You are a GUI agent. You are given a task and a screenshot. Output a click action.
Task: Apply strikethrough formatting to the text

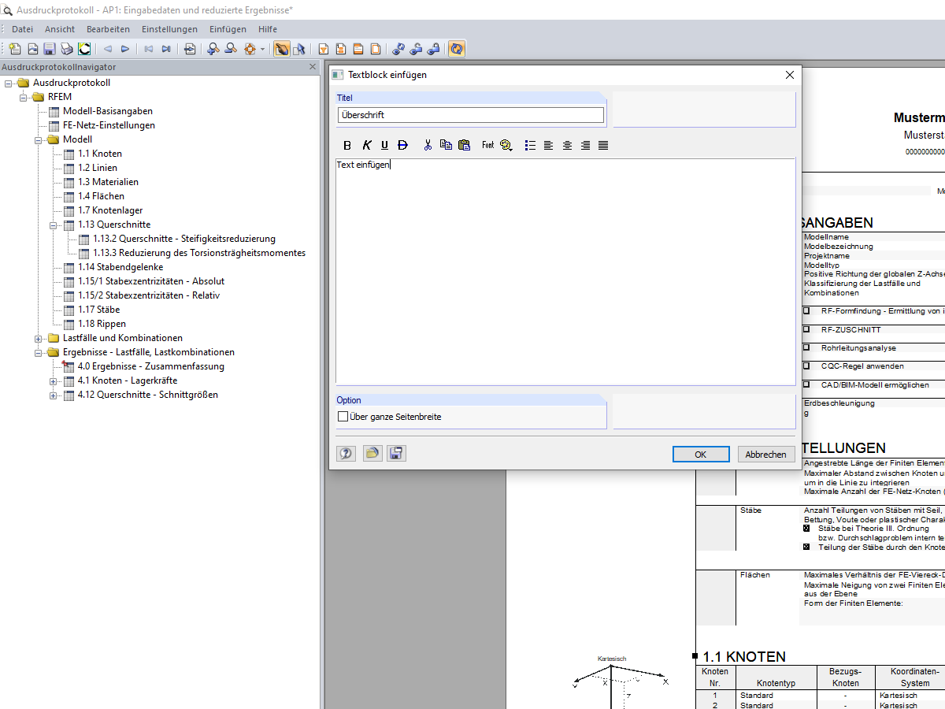point(403,145)
